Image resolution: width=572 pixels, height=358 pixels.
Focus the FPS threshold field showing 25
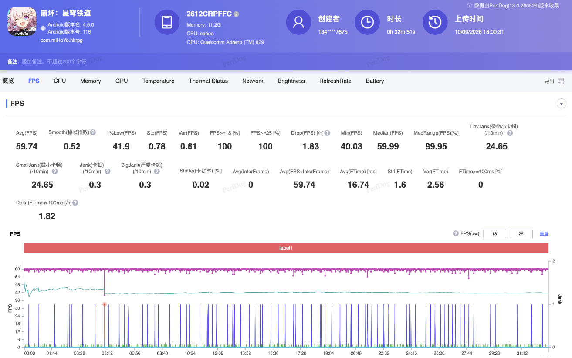pyautogui.click(x=521, y=234)
